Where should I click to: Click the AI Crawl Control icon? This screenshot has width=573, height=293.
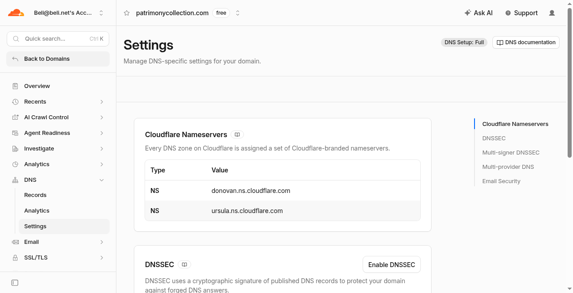point(15,117)
